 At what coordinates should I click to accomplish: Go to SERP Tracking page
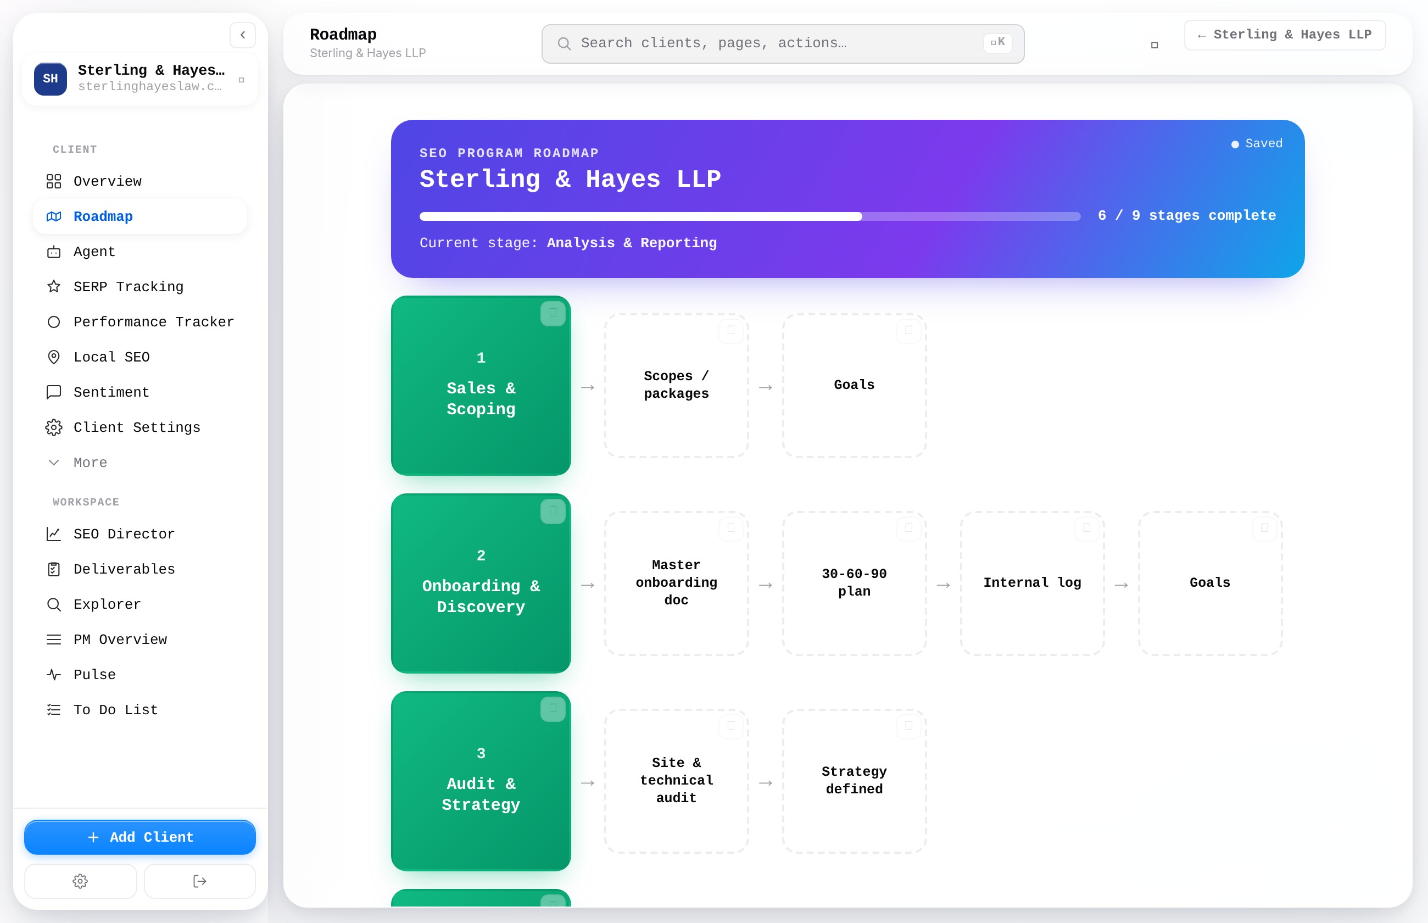(x=140, y=286)
